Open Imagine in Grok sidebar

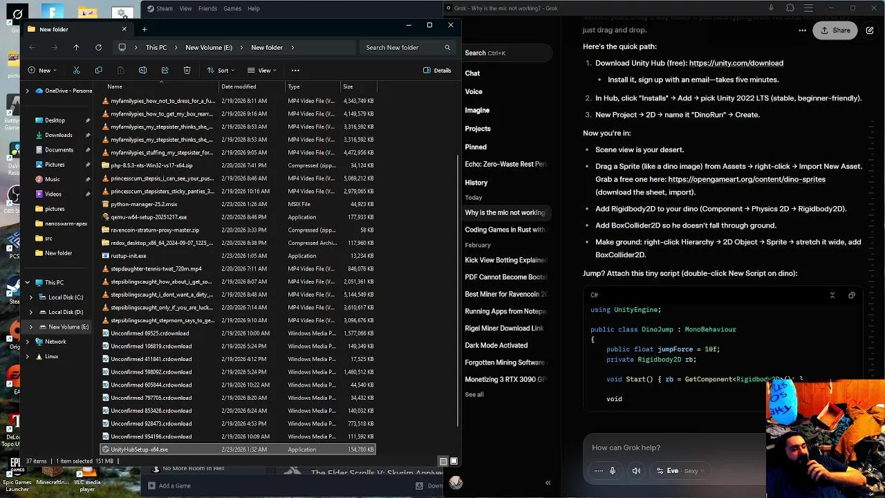(477, 110)
